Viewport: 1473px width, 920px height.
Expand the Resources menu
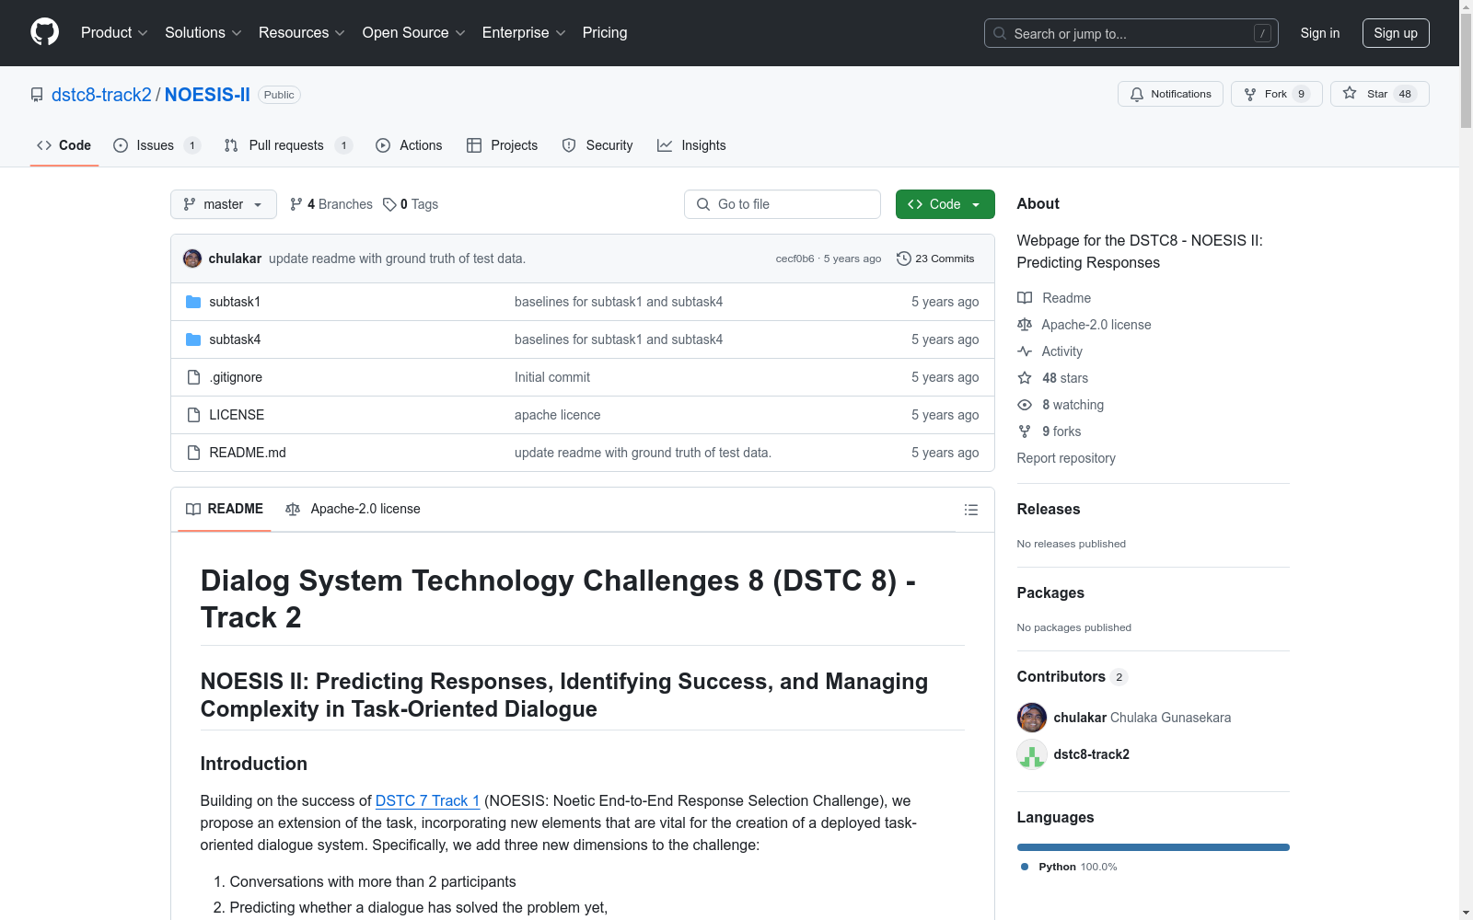[x=302, y=33]
